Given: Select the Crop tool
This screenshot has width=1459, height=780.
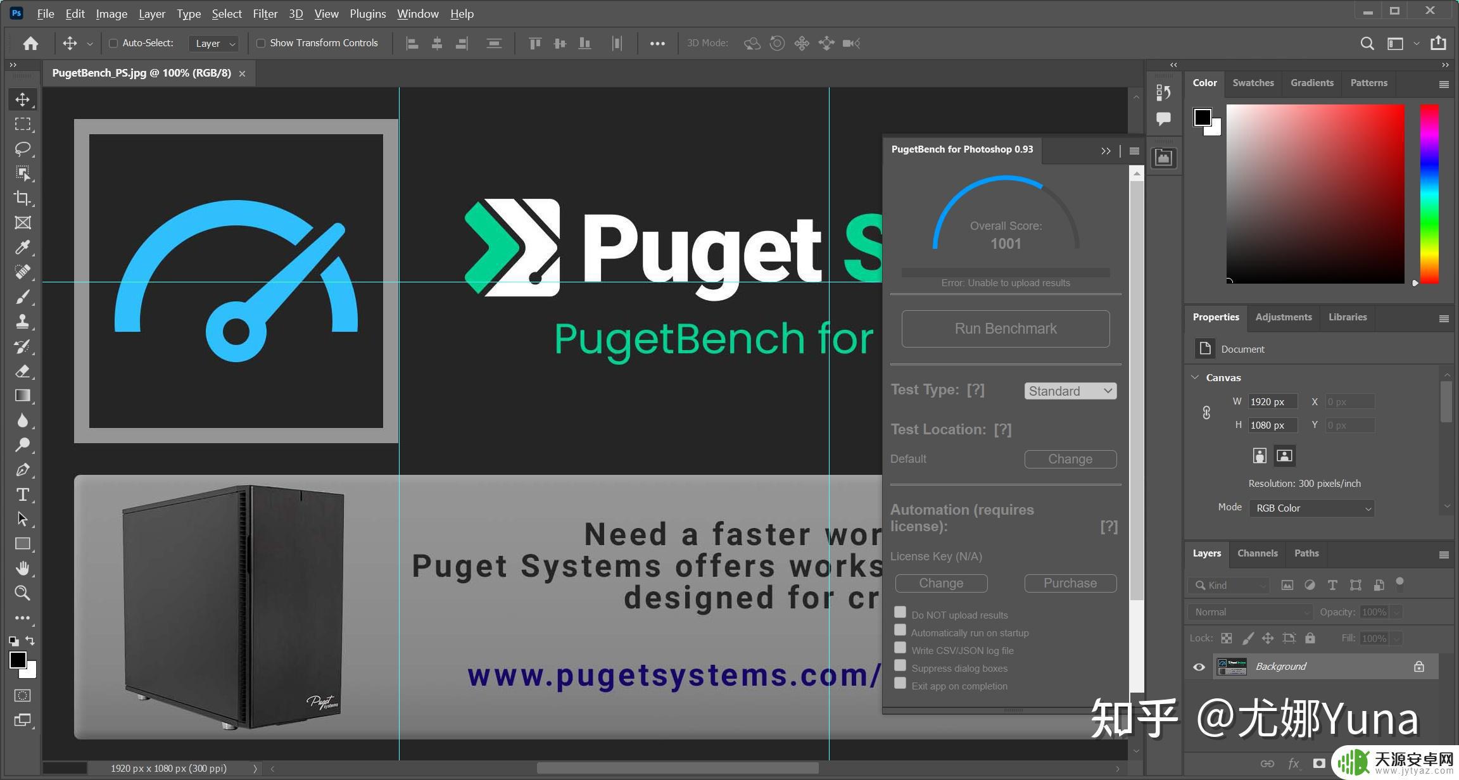Looking at the screenshot, I should tap(23, 198).
